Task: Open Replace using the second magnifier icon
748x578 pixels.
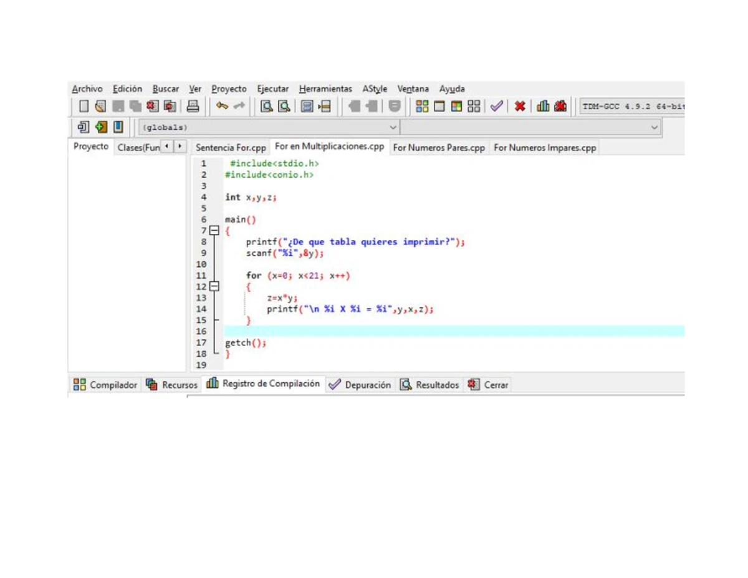Action: coord(284,107)
